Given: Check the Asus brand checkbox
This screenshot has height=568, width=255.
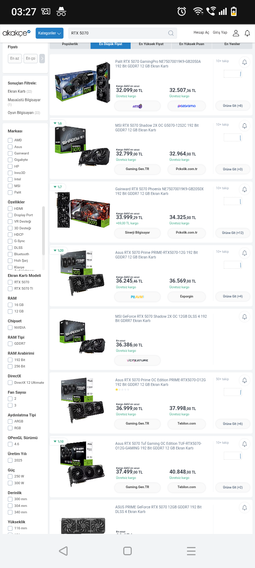Looking at the screenshot, I should (10, 147).
